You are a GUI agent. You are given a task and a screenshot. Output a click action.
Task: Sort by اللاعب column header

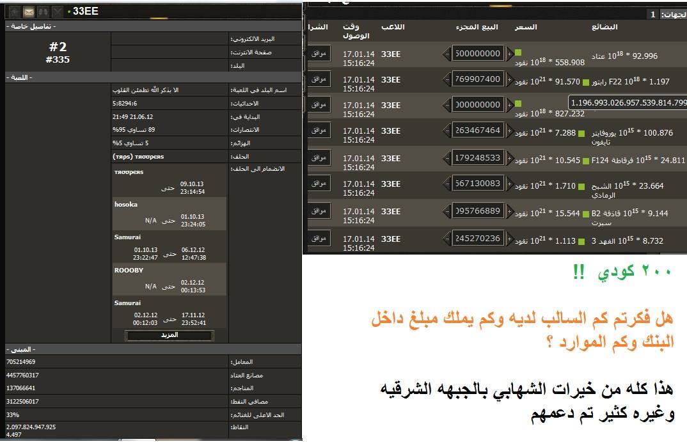[393, 27]
